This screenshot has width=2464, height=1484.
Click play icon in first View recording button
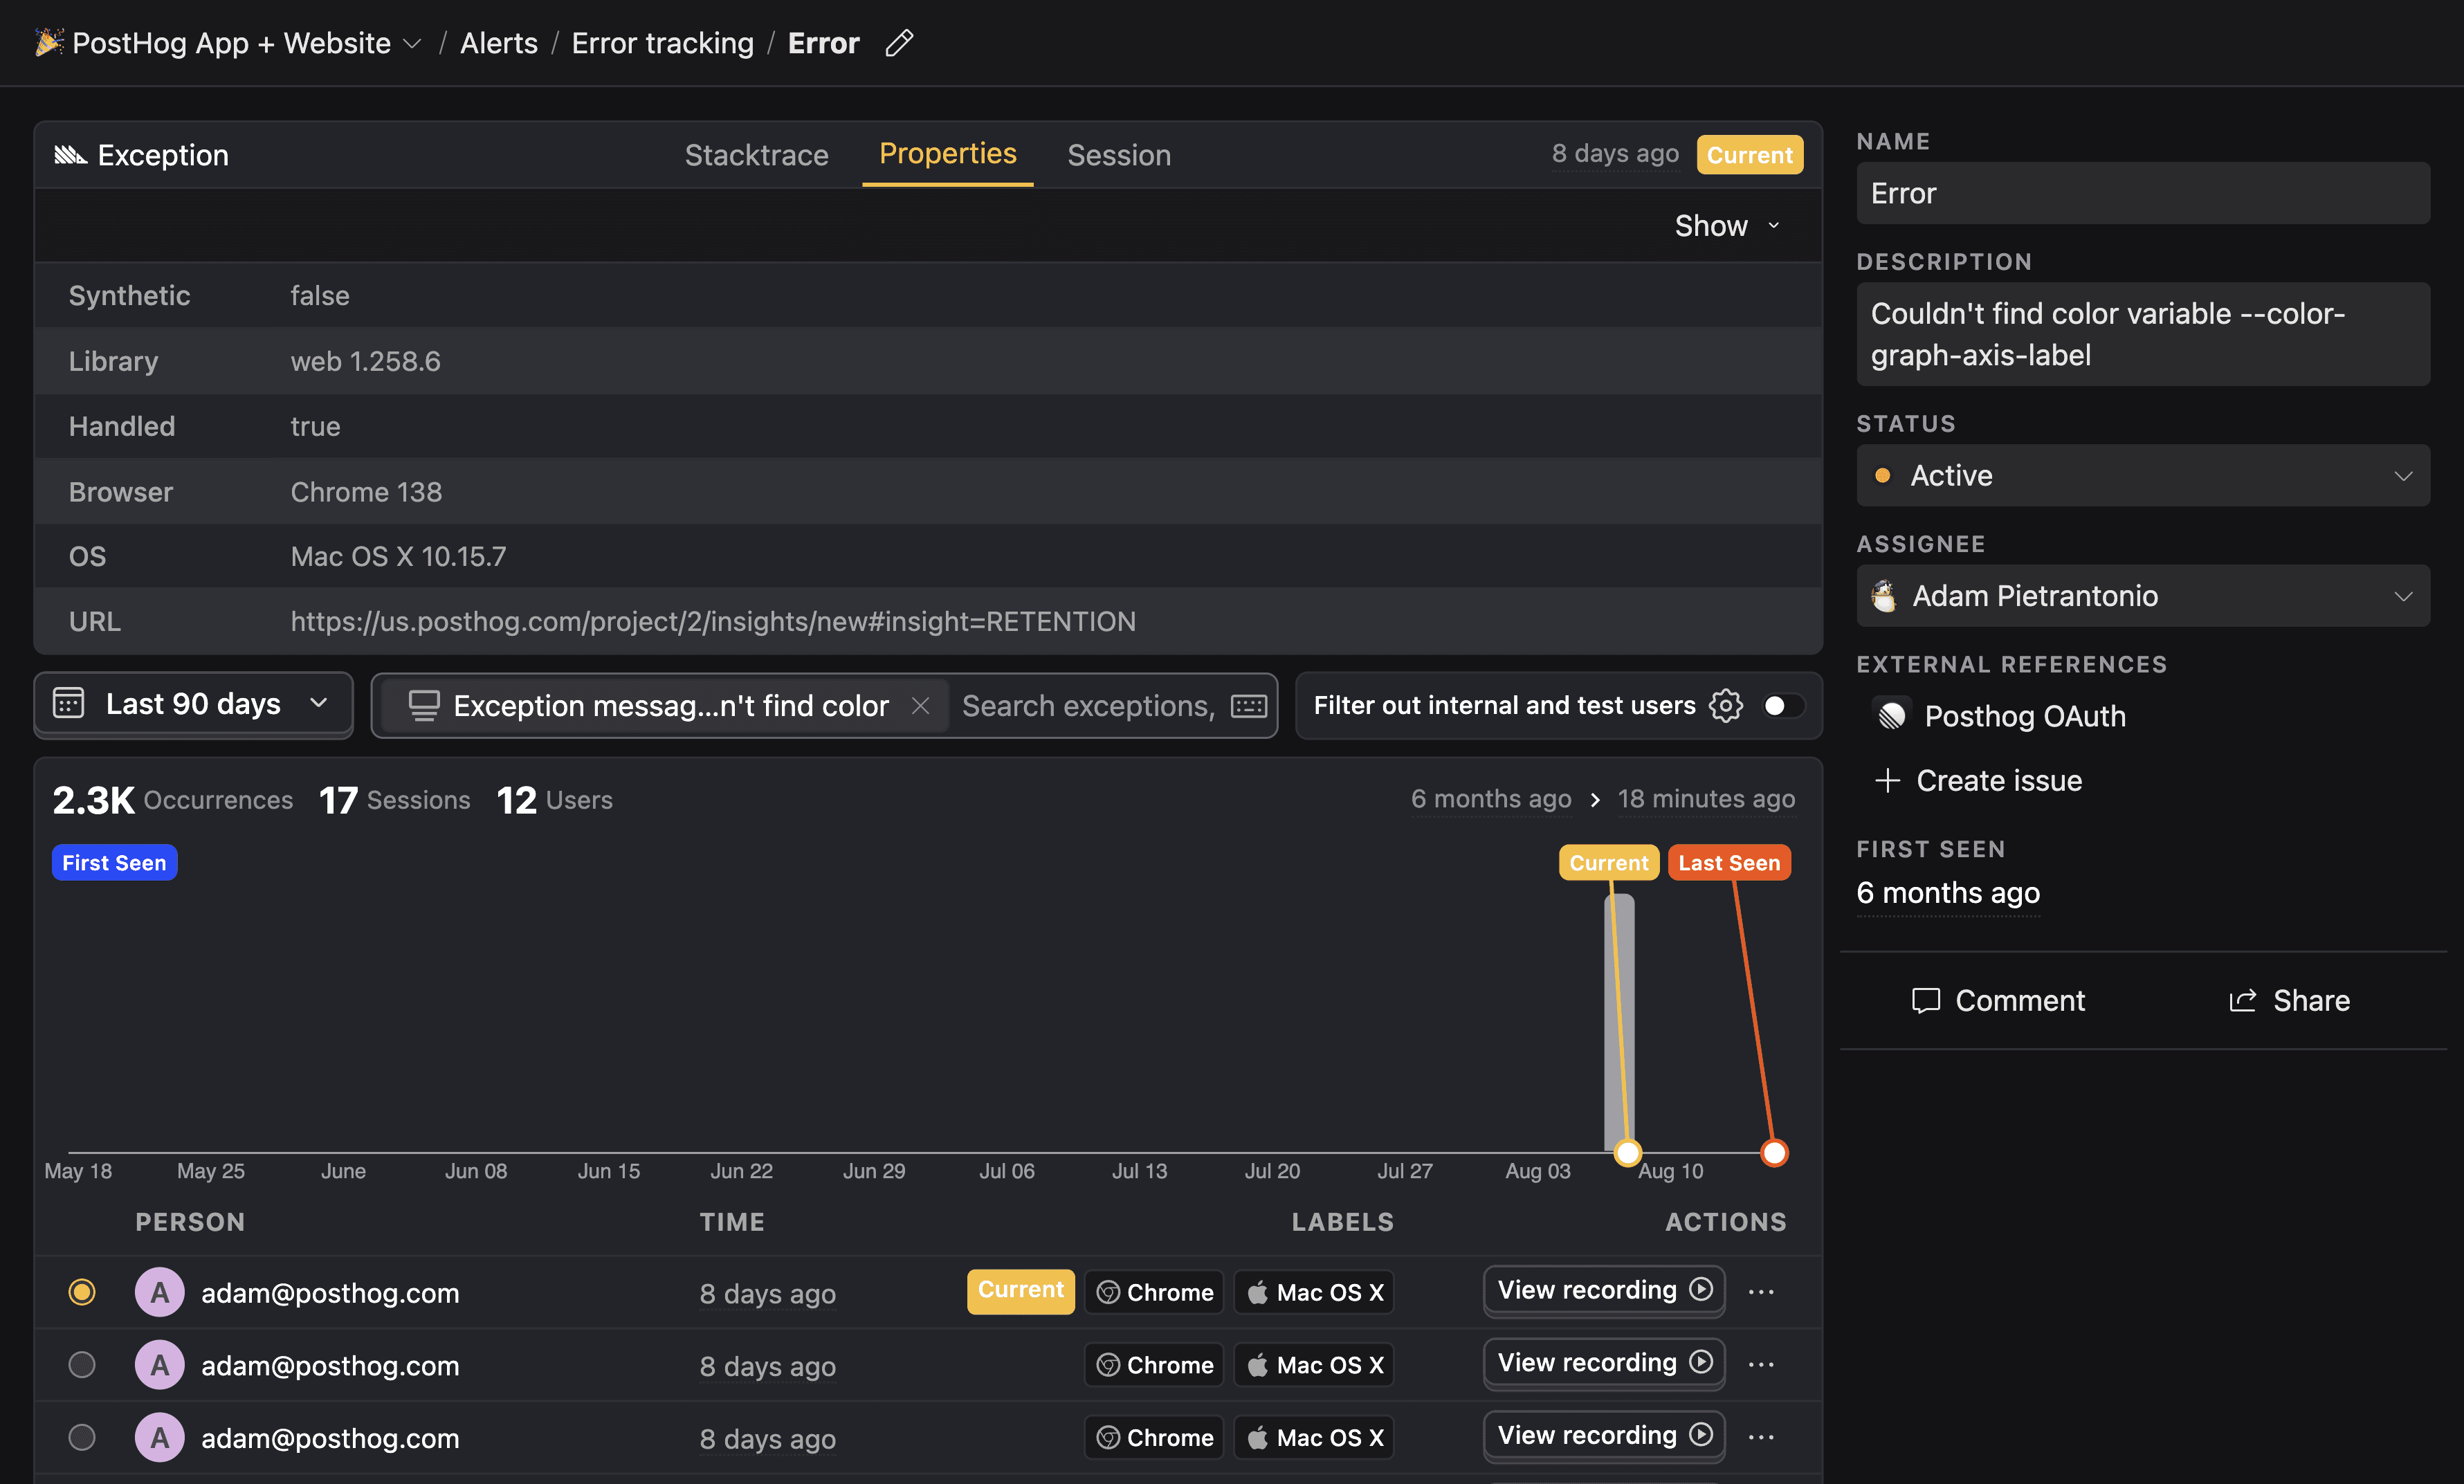[1701, 1289]
